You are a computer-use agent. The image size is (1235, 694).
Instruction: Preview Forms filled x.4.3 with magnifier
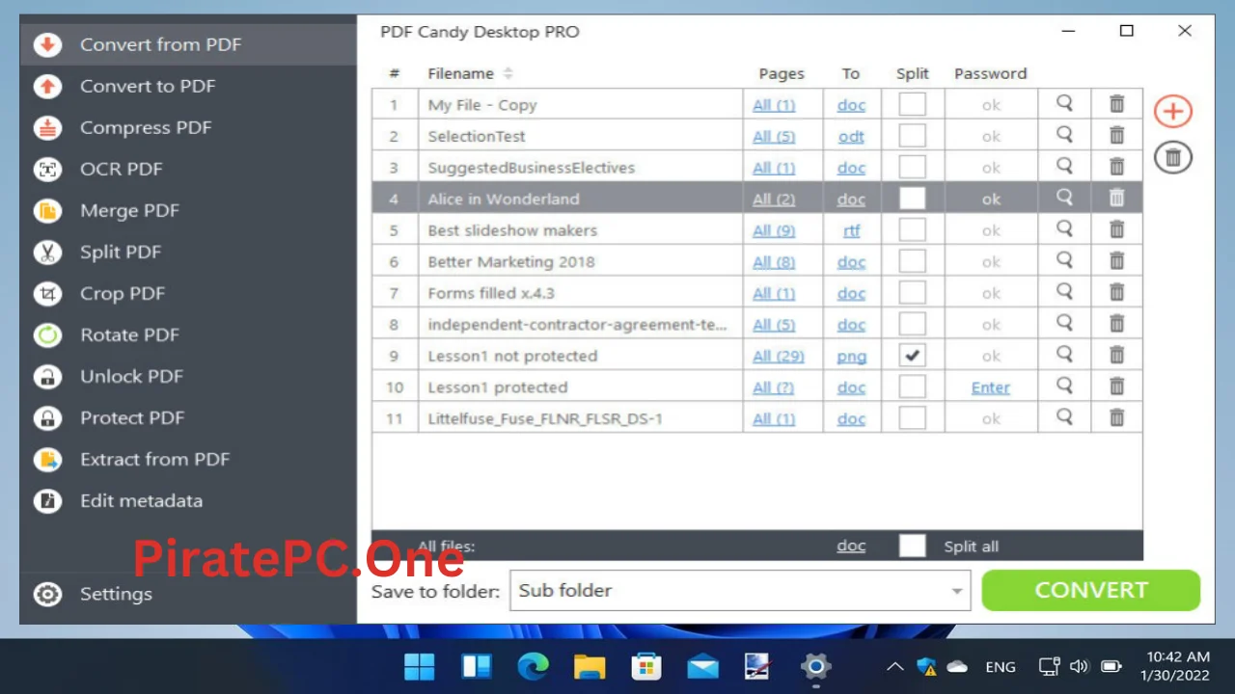1064,292
